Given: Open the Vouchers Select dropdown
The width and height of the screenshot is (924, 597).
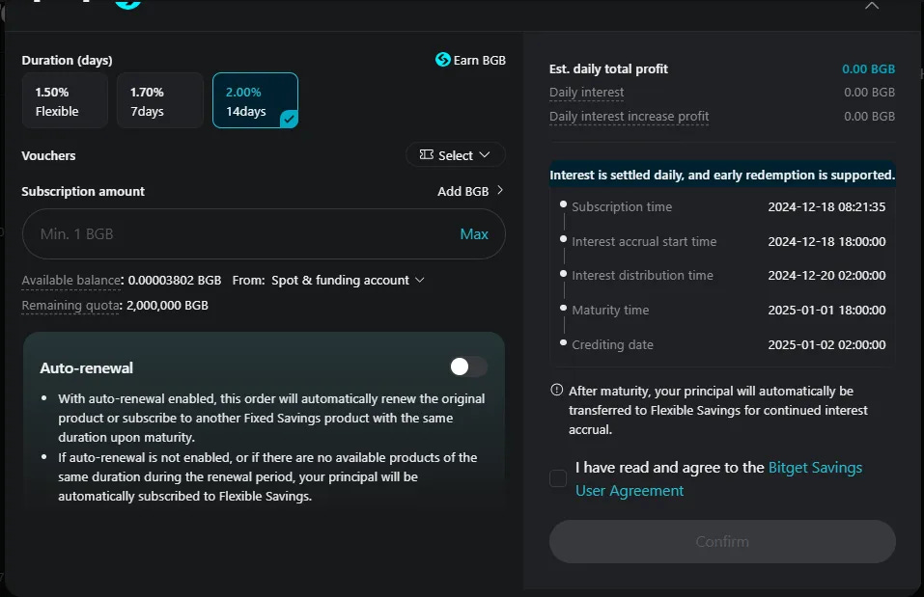Looking at the screenshot, I should click(455, 154).
